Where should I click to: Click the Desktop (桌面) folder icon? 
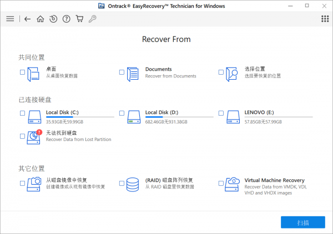33,74
